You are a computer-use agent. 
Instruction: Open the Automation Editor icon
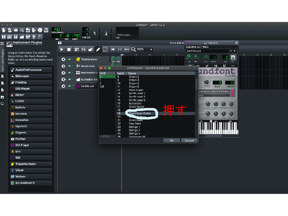(x=22, y=37)
